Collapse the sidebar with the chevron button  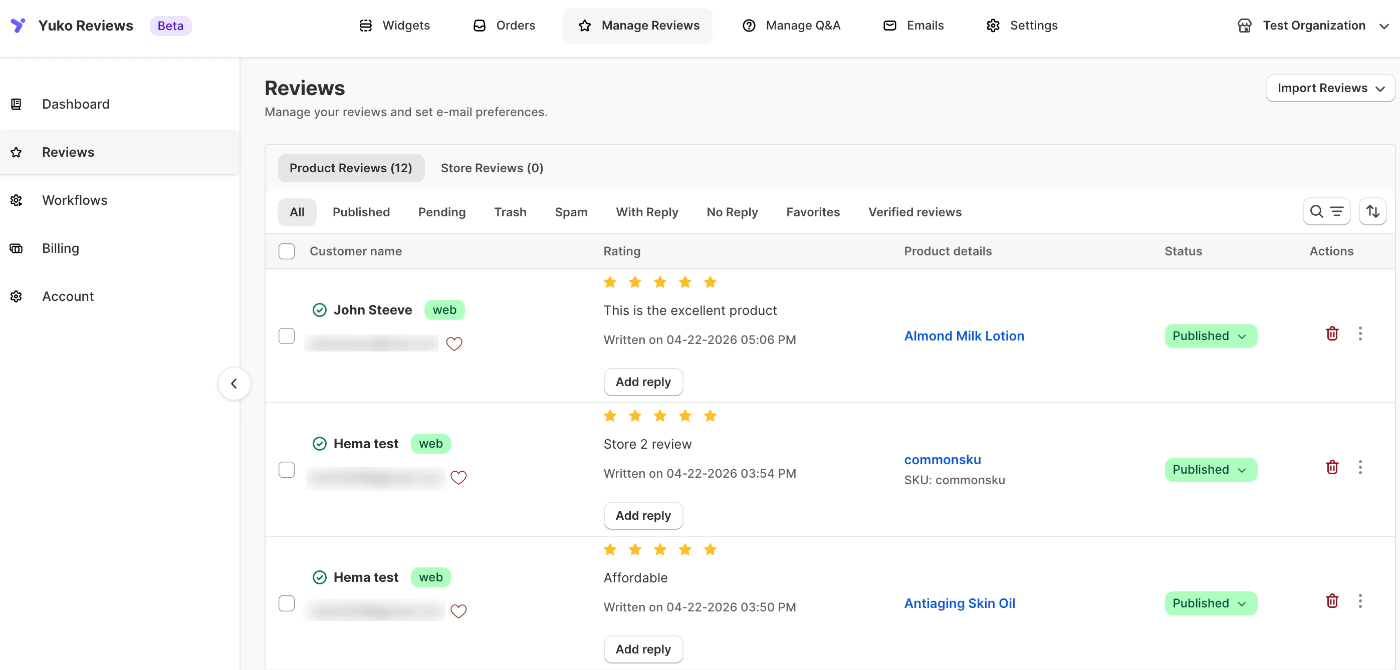click(x=234, y=384)
